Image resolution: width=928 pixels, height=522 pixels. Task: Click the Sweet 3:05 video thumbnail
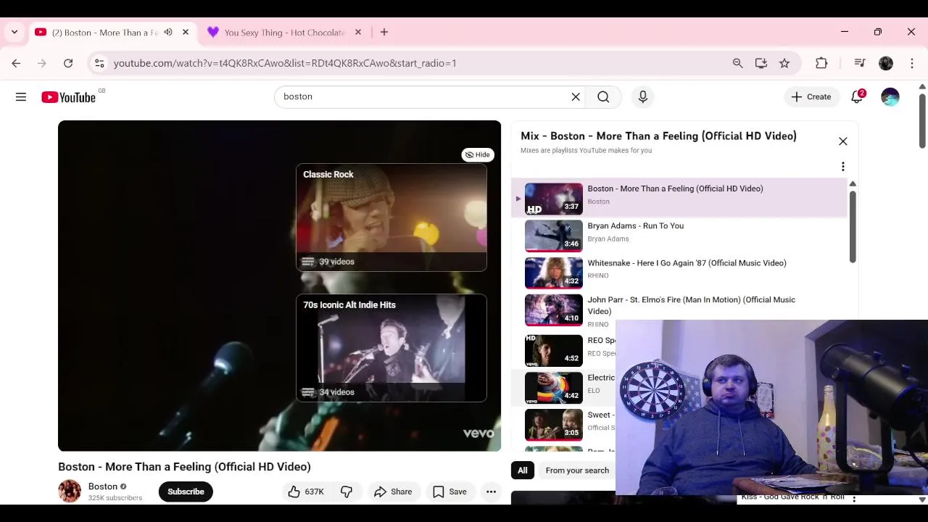(x=554, y=425)
